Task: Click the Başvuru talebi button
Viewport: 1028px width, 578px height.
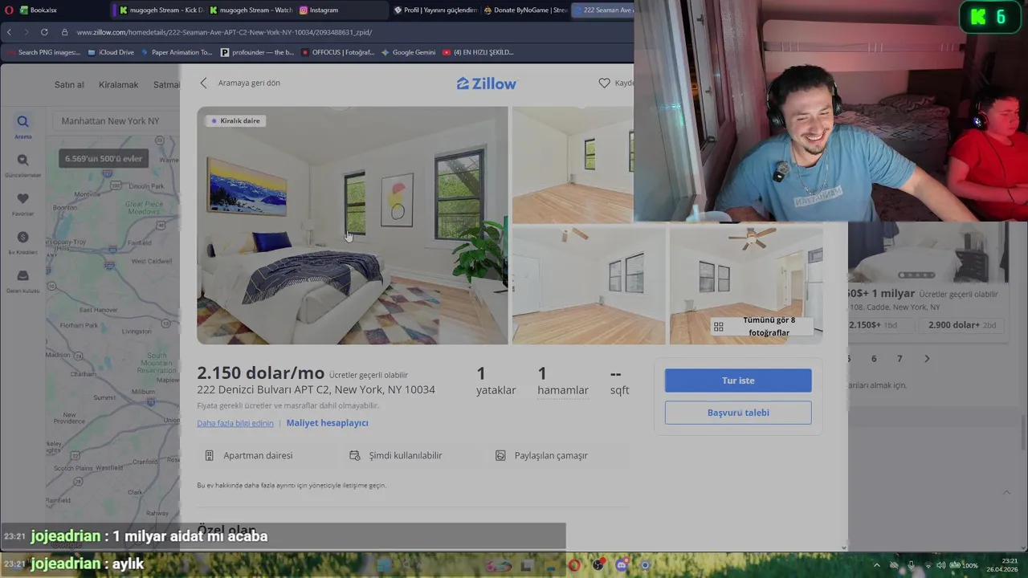Action: [738, 413]
